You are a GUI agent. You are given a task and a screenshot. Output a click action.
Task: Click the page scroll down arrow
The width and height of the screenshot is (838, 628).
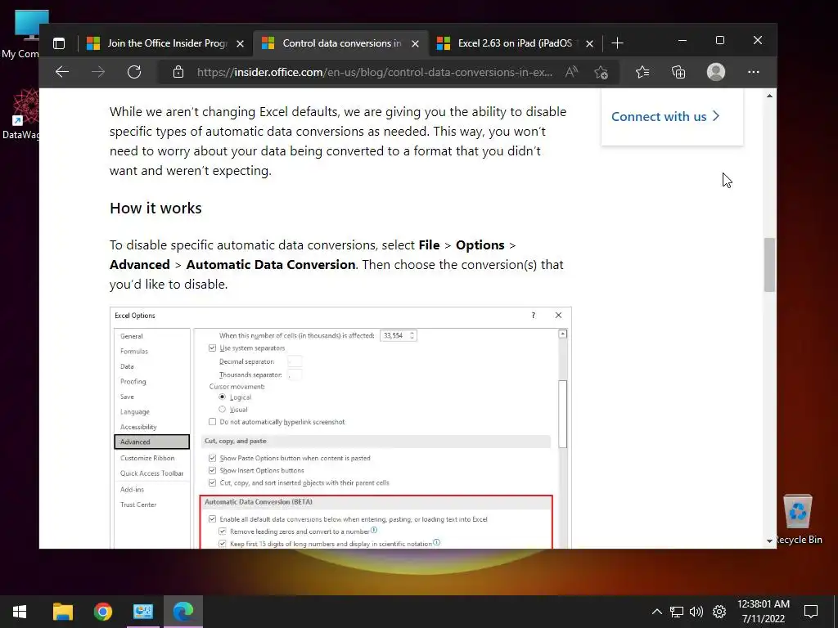(769, 541)
